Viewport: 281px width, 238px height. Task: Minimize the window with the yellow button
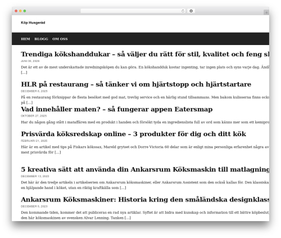coord(20,11)
